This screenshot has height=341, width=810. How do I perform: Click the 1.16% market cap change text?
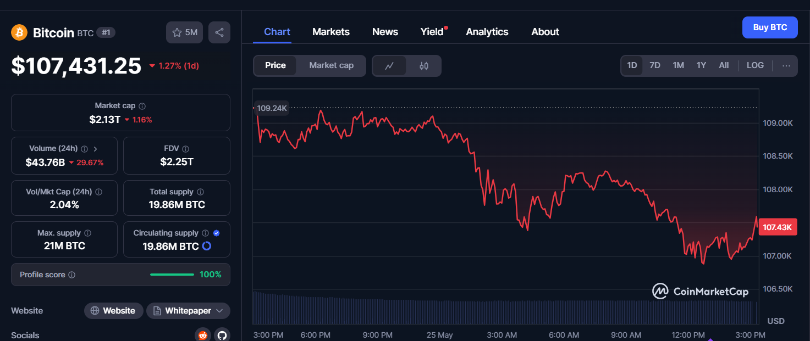click(142, 120)
